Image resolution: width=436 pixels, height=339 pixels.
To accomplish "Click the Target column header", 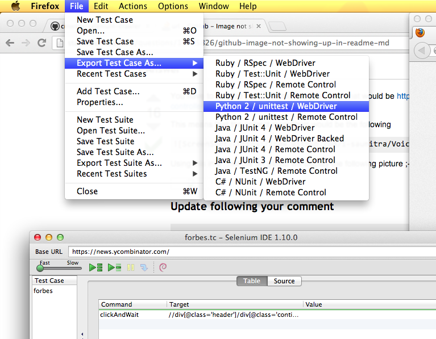I will [235, 304].
